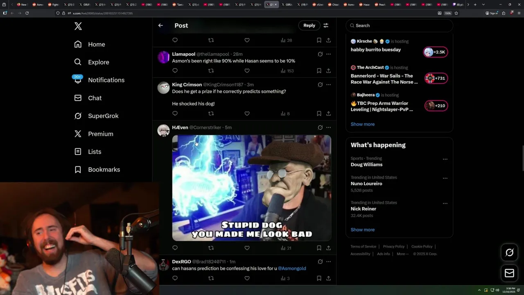Bookmark King Crimson's post

point(319,113)
